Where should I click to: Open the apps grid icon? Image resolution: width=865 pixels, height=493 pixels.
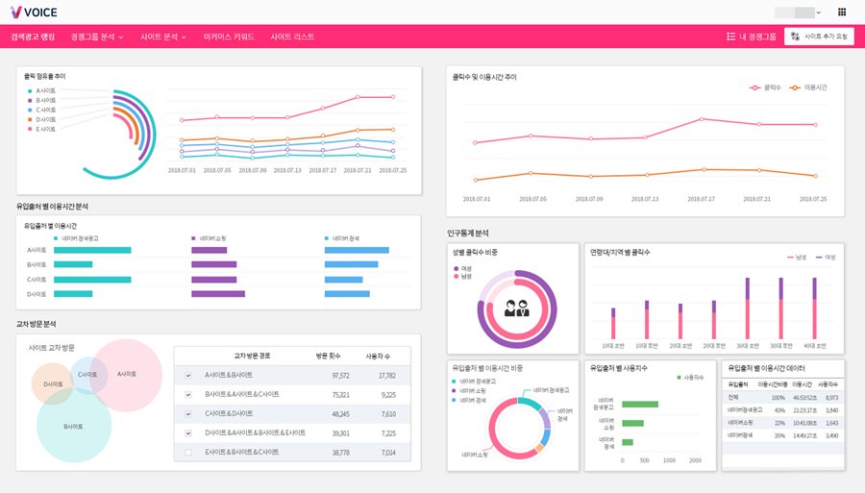pyautogui.click(x=842, y=12)
